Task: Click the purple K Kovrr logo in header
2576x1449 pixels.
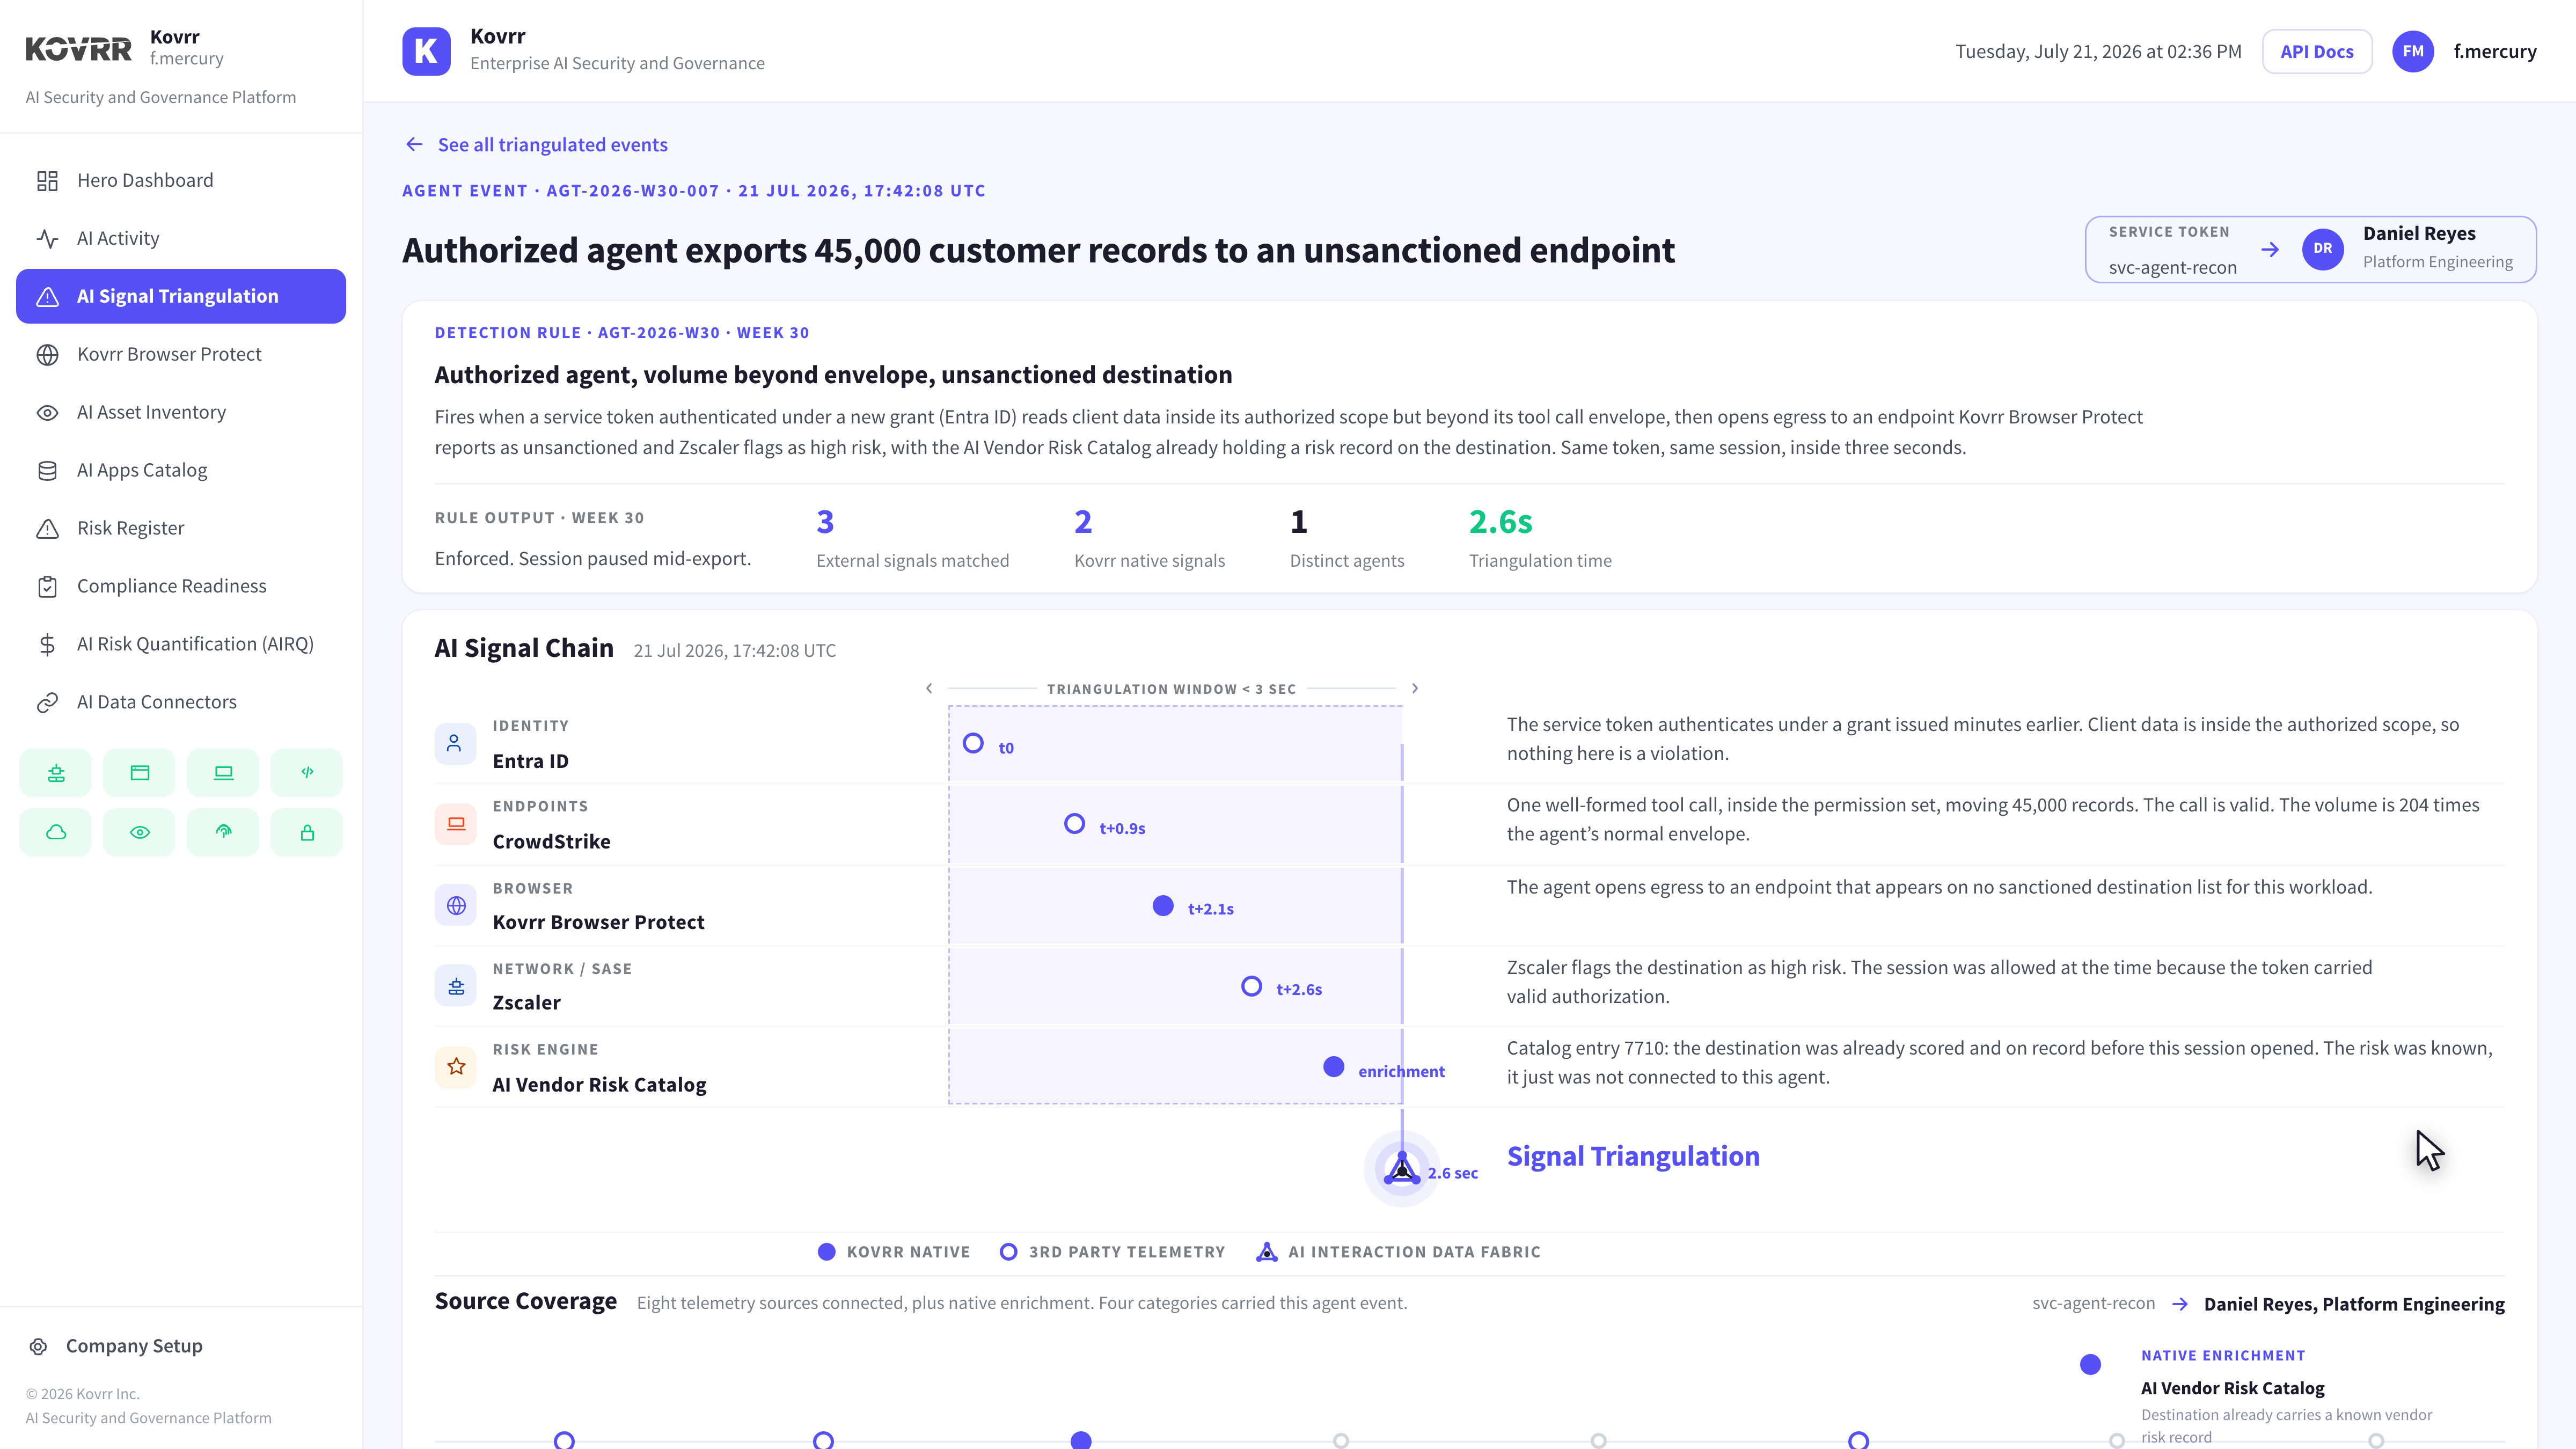Action: pyautogui.click(x=426, y=51)
